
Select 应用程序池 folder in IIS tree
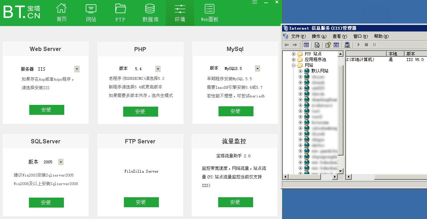tap(315, 60)
